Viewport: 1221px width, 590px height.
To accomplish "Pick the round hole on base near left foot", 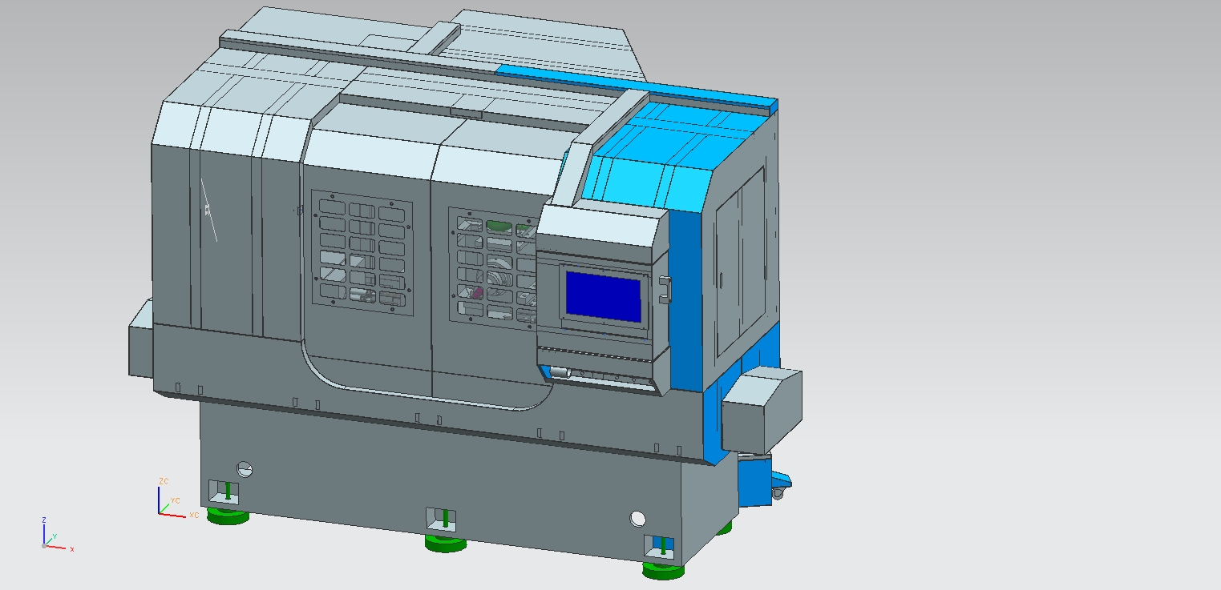I will tap(245, 469).
